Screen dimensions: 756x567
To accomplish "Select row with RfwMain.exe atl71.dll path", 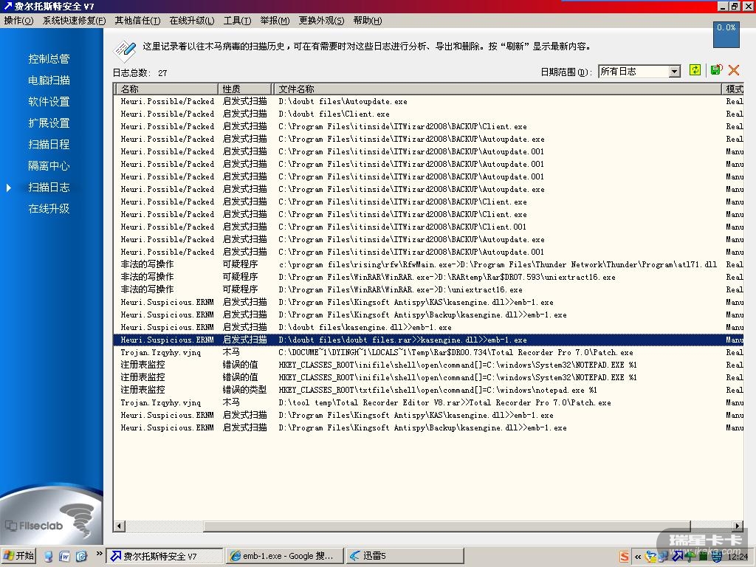I will coord(429,264).
